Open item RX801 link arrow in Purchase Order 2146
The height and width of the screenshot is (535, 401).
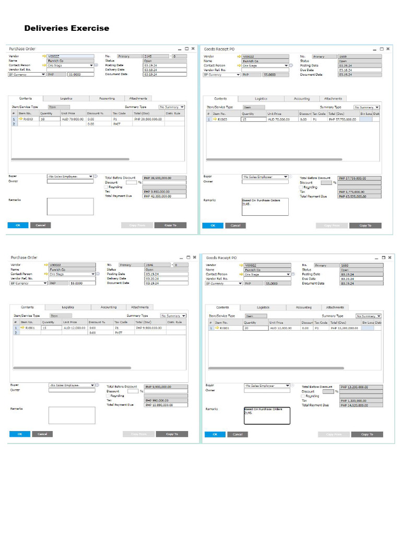22,328
